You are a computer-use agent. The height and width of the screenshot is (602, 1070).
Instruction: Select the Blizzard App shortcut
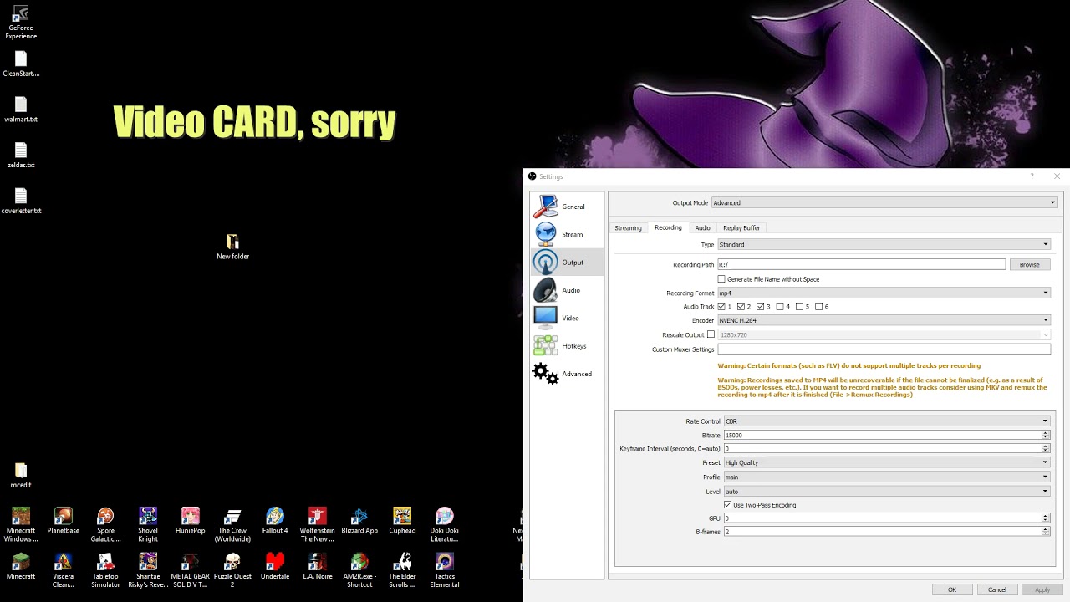pos(359,522)
